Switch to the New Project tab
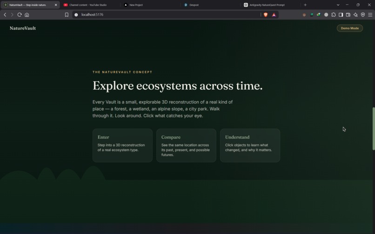 [x=150, y=5]
